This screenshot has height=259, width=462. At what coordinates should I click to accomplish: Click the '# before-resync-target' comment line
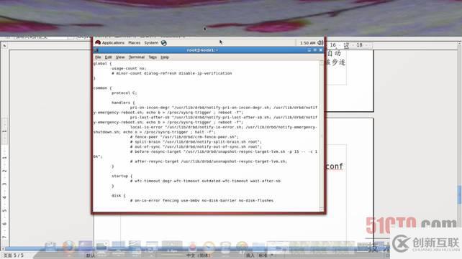224,151
